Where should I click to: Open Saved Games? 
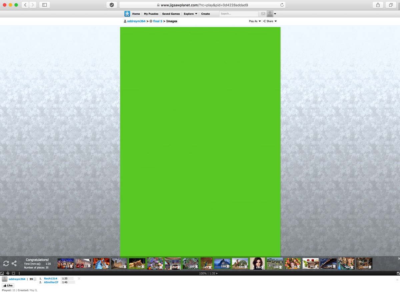(171, 14)
